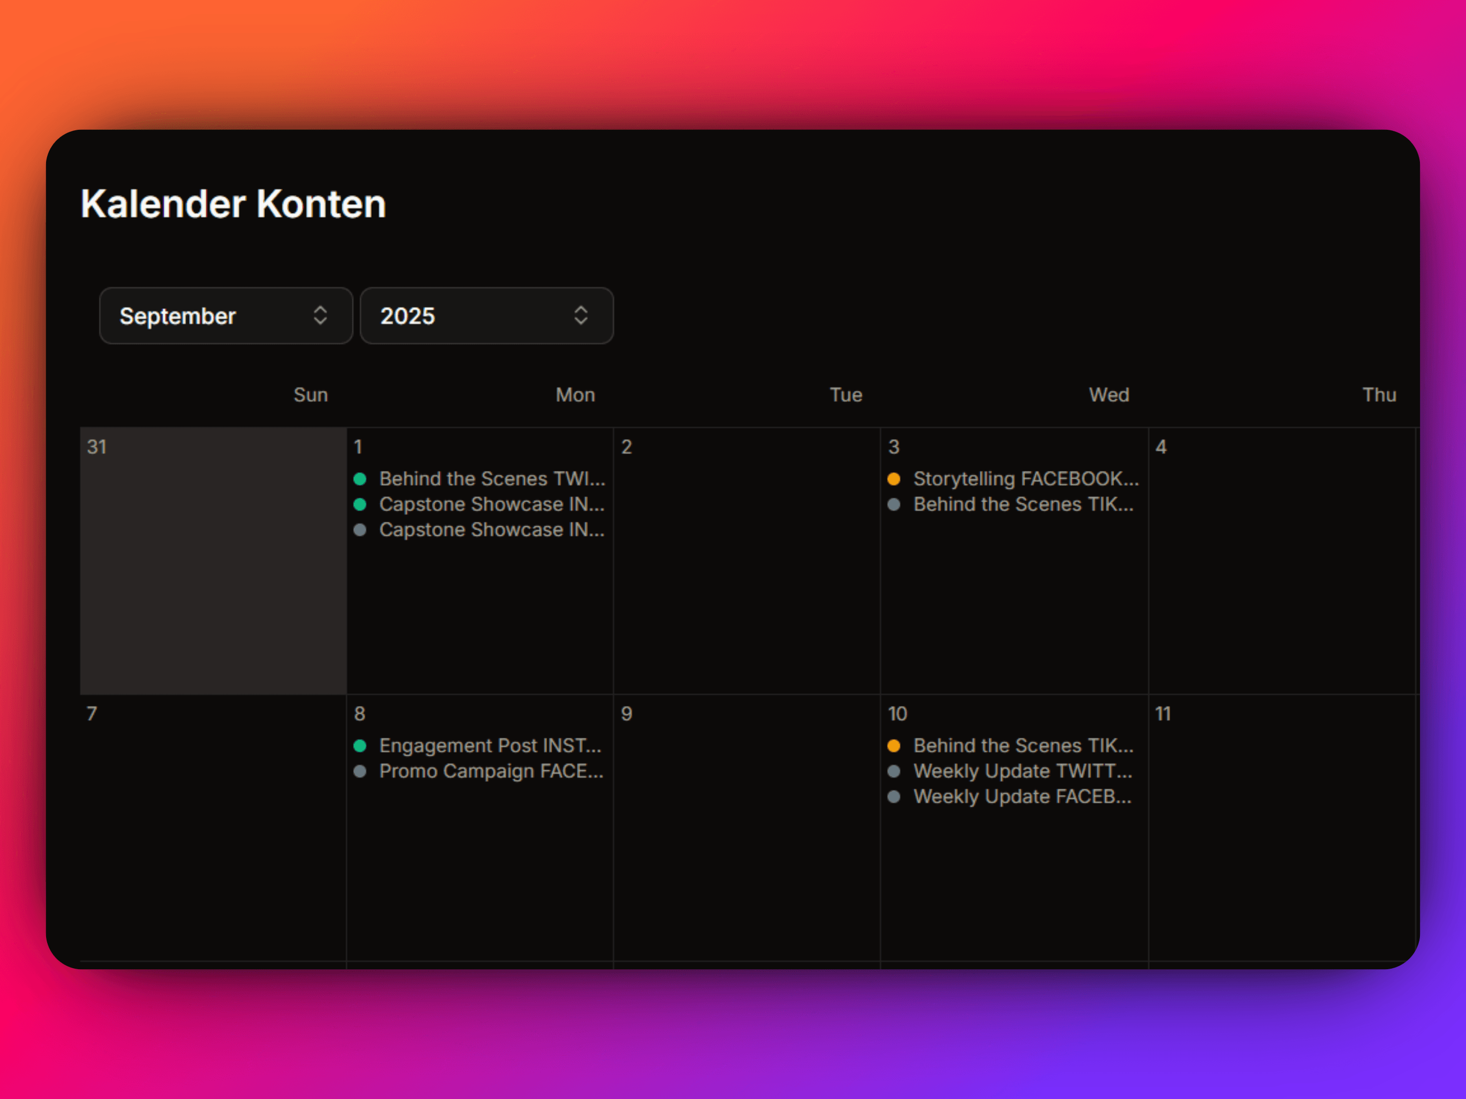Click green dot of Engagement Post event
1466x1099 pixels.
pyautogui.click(x=360, y=745)
